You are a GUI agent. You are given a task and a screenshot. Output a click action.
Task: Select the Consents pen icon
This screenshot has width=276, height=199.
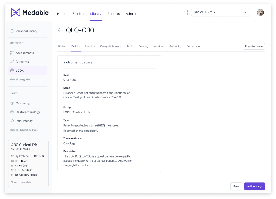[x=12, y=62]
